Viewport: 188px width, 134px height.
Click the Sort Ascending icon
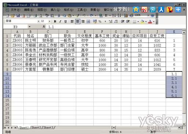tap(114, 15)
